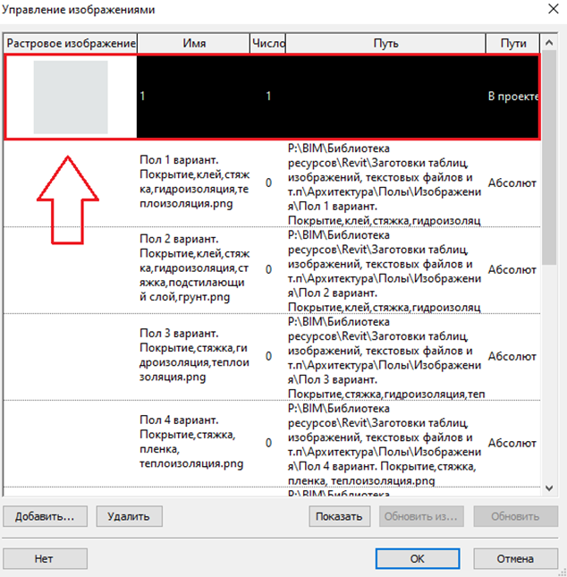Click Абсолют in the Пол 1 row

[x=512, y=182]
